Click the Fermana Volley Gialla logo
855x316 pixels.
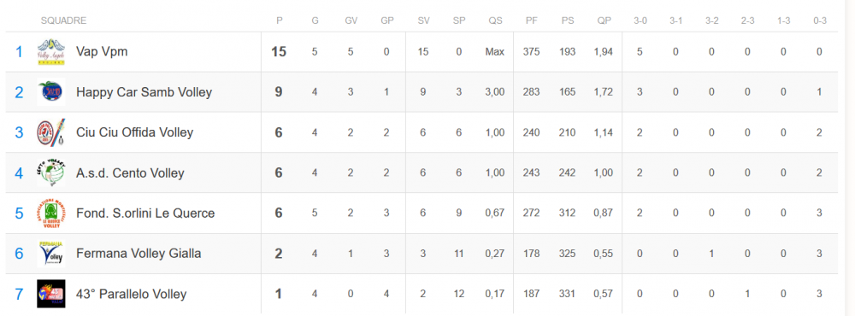click(51, 254)
